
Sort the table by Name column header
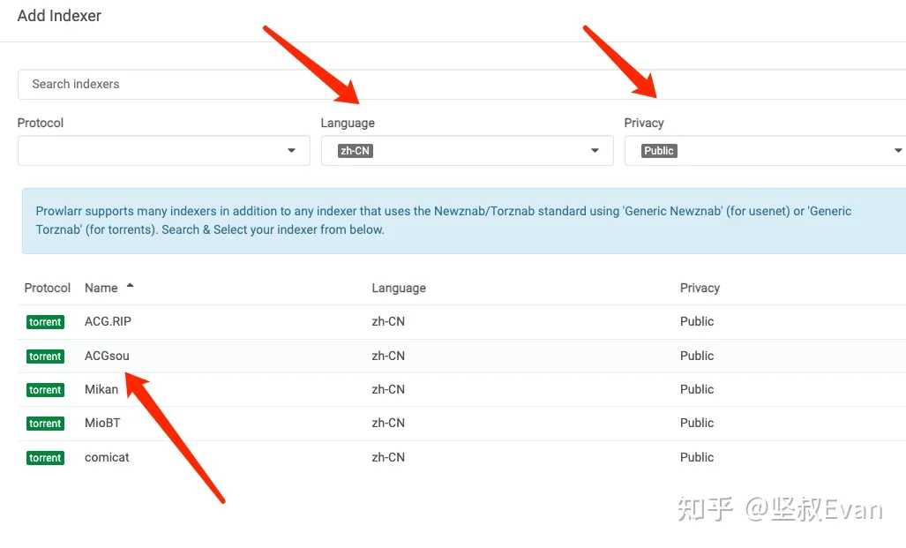tap(101, 288)
